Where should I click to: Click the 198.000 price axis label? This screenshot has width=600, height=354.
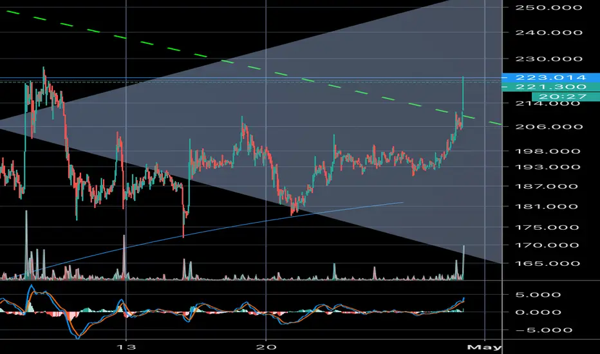click(548, 151)
